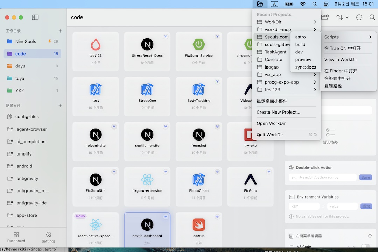
Task: Run the dev script
Action: (x=306, y=52)
